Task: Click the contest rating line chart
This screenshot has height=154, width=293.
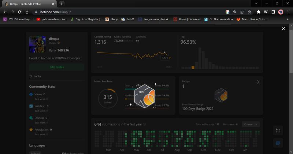Action: [134, 55]
